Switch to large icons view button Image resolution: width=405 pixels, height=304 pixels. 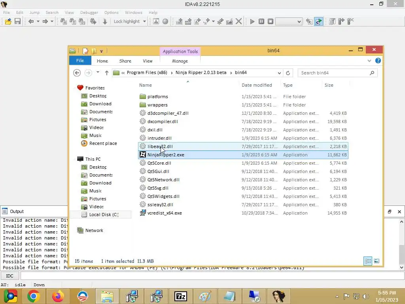click(377, 261)
